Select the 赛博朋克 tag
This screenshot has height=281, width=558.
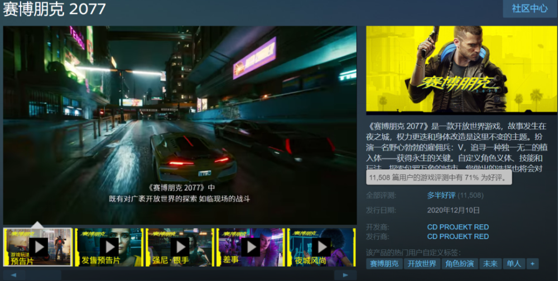pos(384,264)
